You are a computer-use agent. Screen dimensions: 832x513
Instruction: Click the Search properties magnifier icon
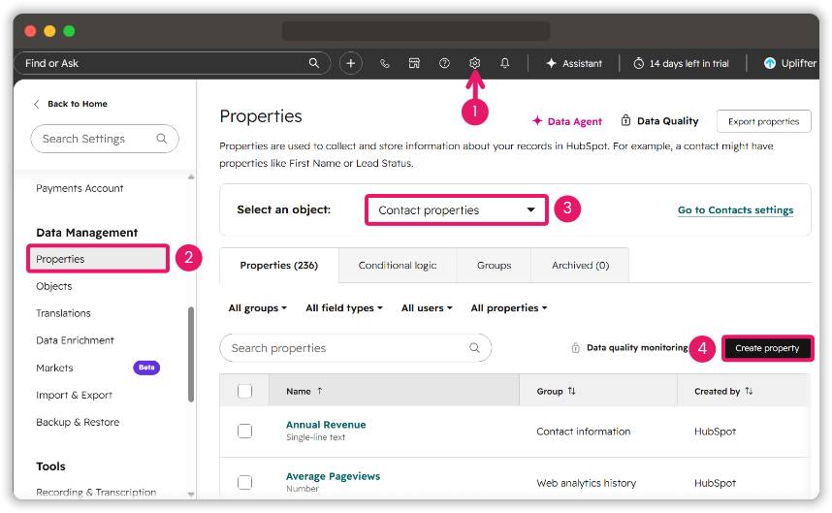pyautogui.click(x=474, y=347)
